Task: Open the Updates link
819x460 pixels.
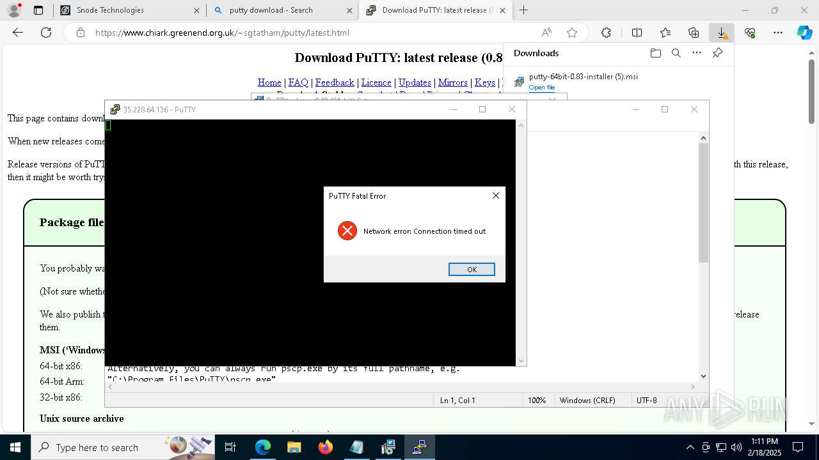Action: pos(415,82)
